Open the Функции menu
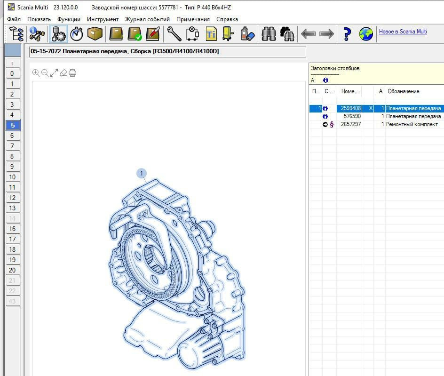This screenshot has height=376, width=444. (69, 19)
